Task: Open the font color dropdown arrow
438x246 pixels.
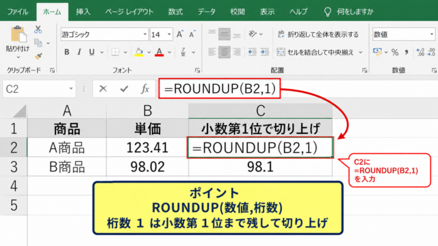Action: pos(170,52)
